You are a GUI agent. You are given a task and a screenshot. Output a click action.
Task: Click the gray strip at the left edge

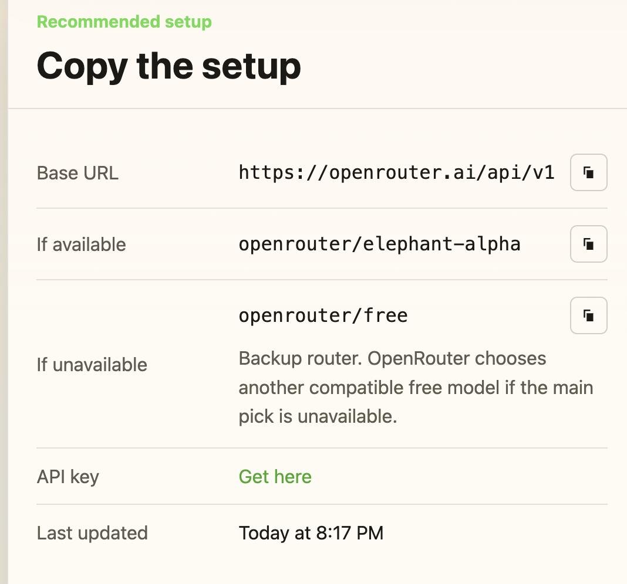tap(4, 293)
